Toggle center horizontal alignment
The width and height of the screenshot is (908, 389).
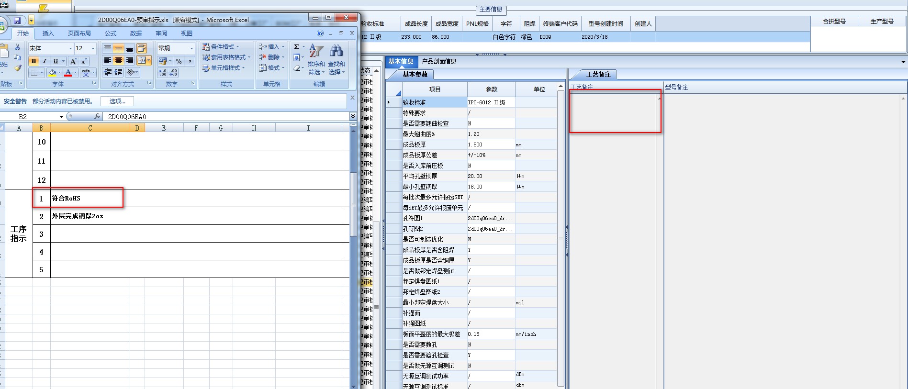[x=118, y=60]
